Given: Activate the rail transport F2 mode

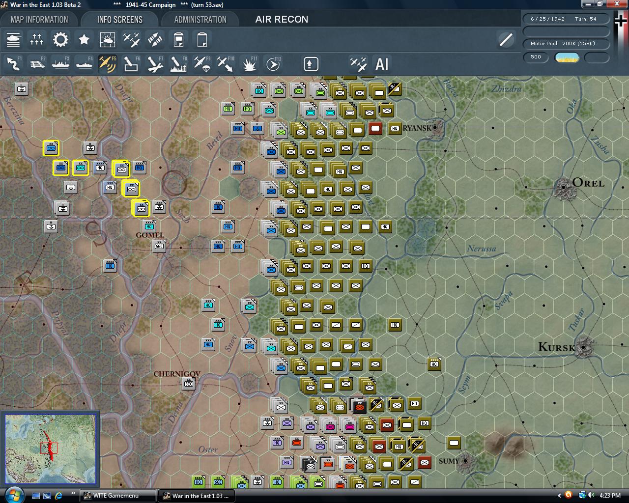Looking at the screenshot, I should click(37, 63).
